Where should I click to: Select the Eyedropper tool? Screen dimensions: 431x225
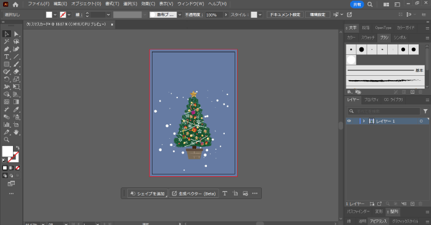coord(16,110)
